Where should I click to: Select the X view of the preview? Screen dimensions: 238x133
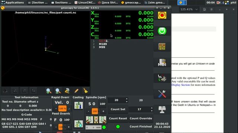tap(15, 91)
